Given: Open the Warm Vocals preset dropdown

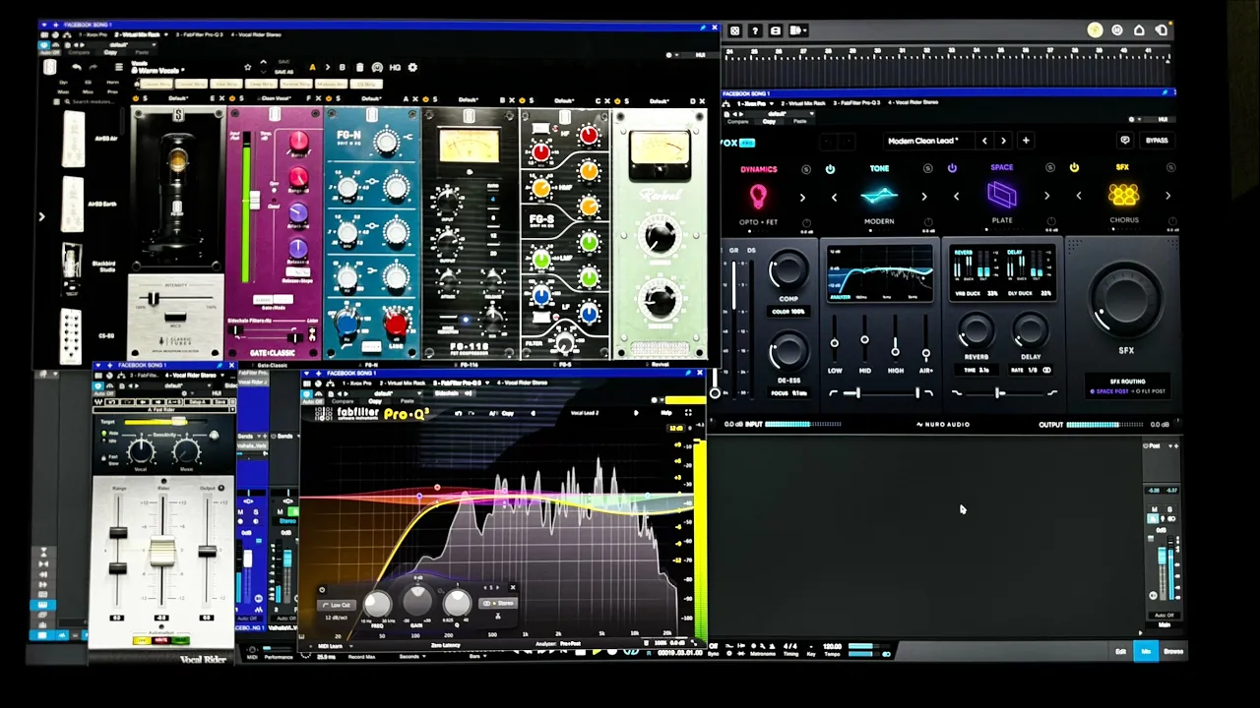Looking at the screenshot, I should [x=157, y=71].
